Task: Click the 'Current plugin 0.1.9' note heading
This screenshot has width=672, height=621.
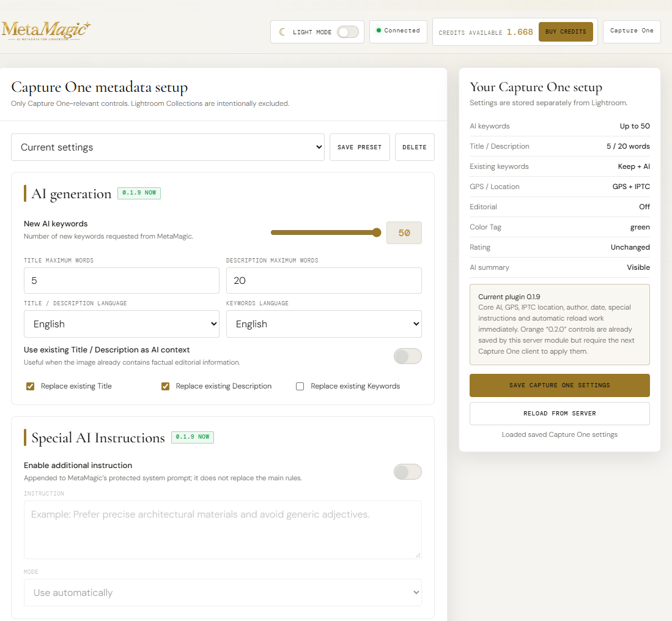Action: 509,297
